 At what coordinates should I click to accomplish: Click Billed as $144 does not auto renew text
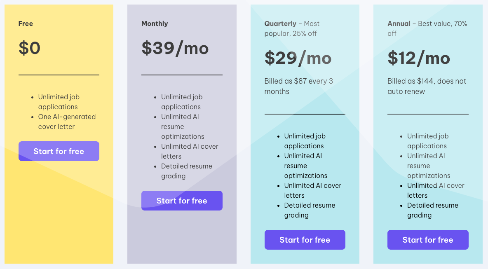coord(427,86)
